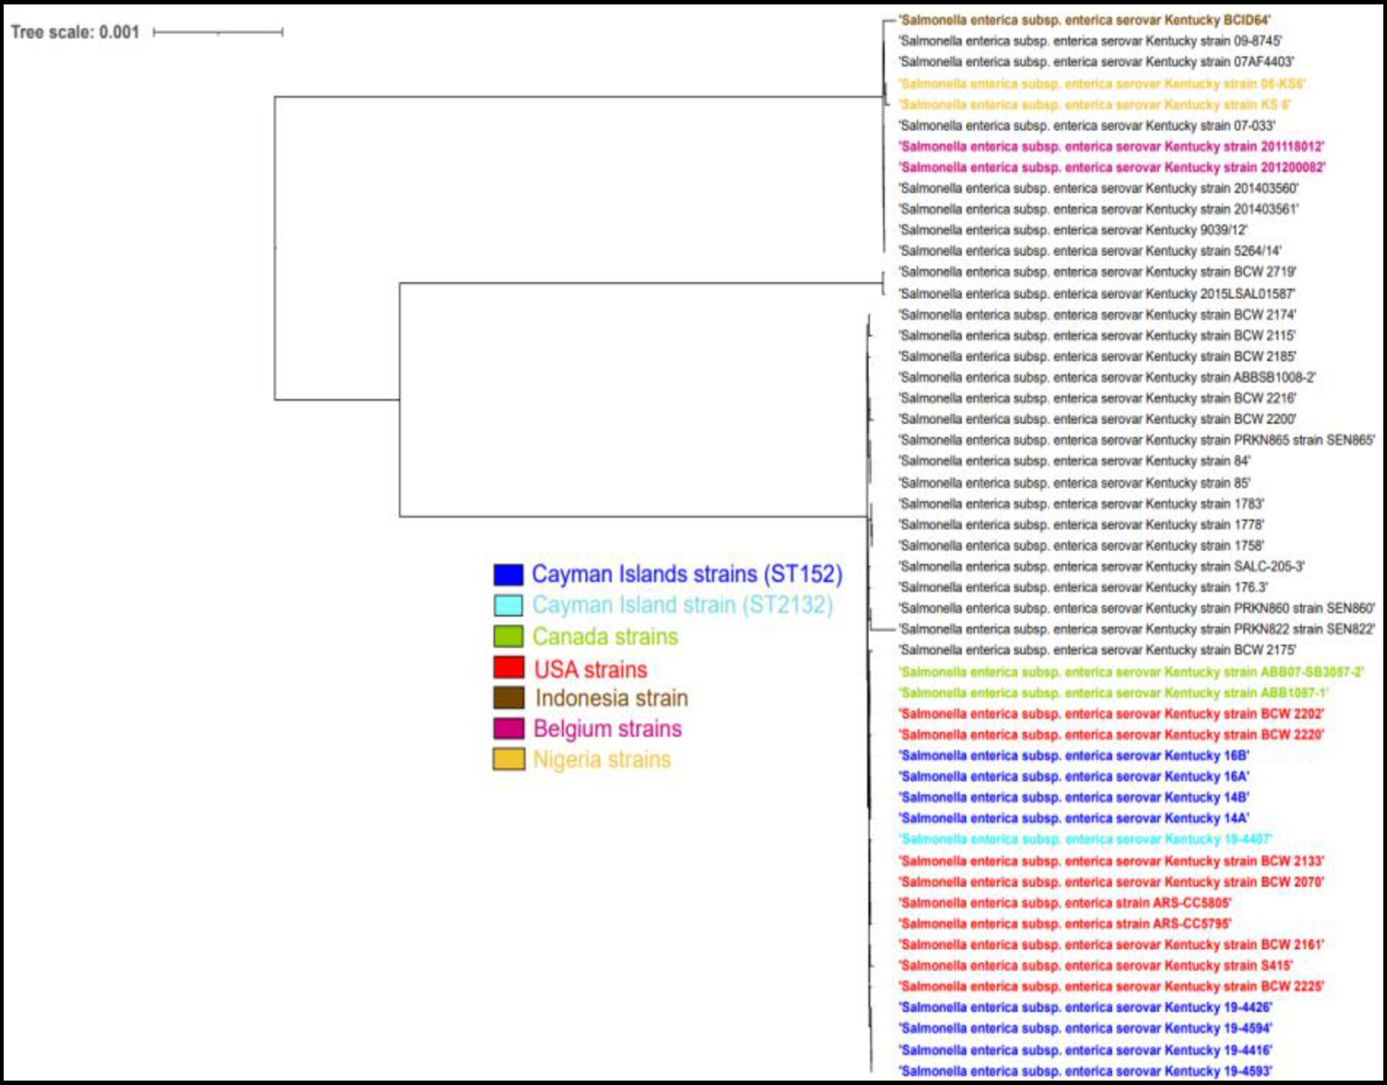
Task: Click the cyan Cayman Island ST2132 swatch
Action: coord(509,605)
